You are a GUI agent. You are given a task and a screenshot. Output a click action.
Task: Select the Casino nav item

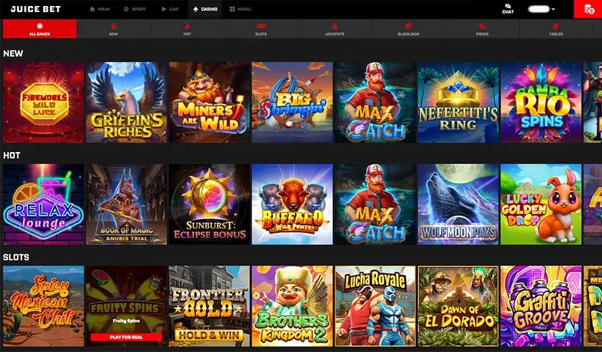(206, 9)
